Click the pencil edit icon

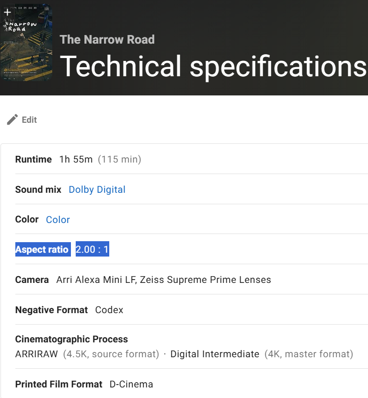pos(12,119)
